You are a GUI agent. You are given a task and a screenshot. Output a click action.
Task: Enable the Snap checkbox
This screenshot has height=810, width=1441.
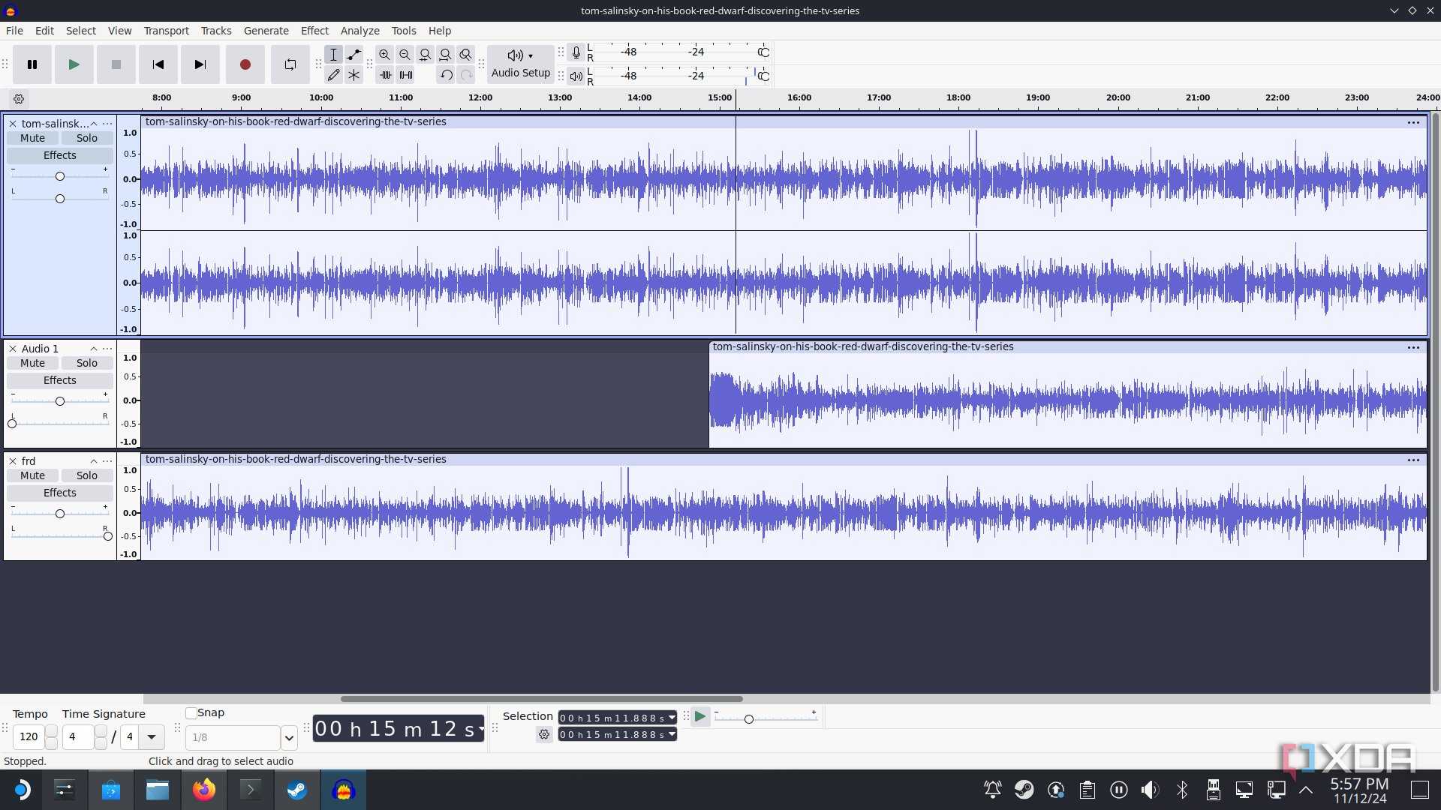coord(191,713)
